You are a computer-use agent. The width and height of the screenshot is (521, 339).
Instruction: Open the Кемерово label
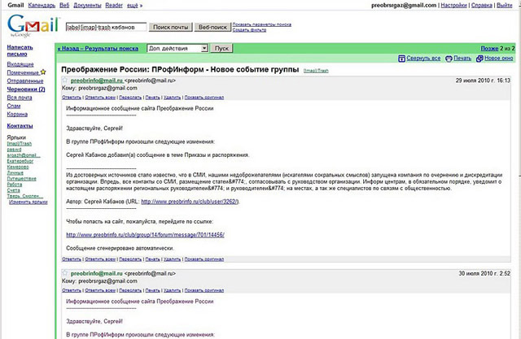tap(18, 167)
